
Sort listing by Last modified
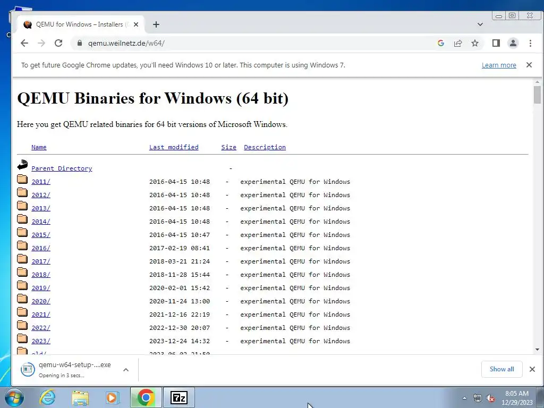tap(174, 147)
